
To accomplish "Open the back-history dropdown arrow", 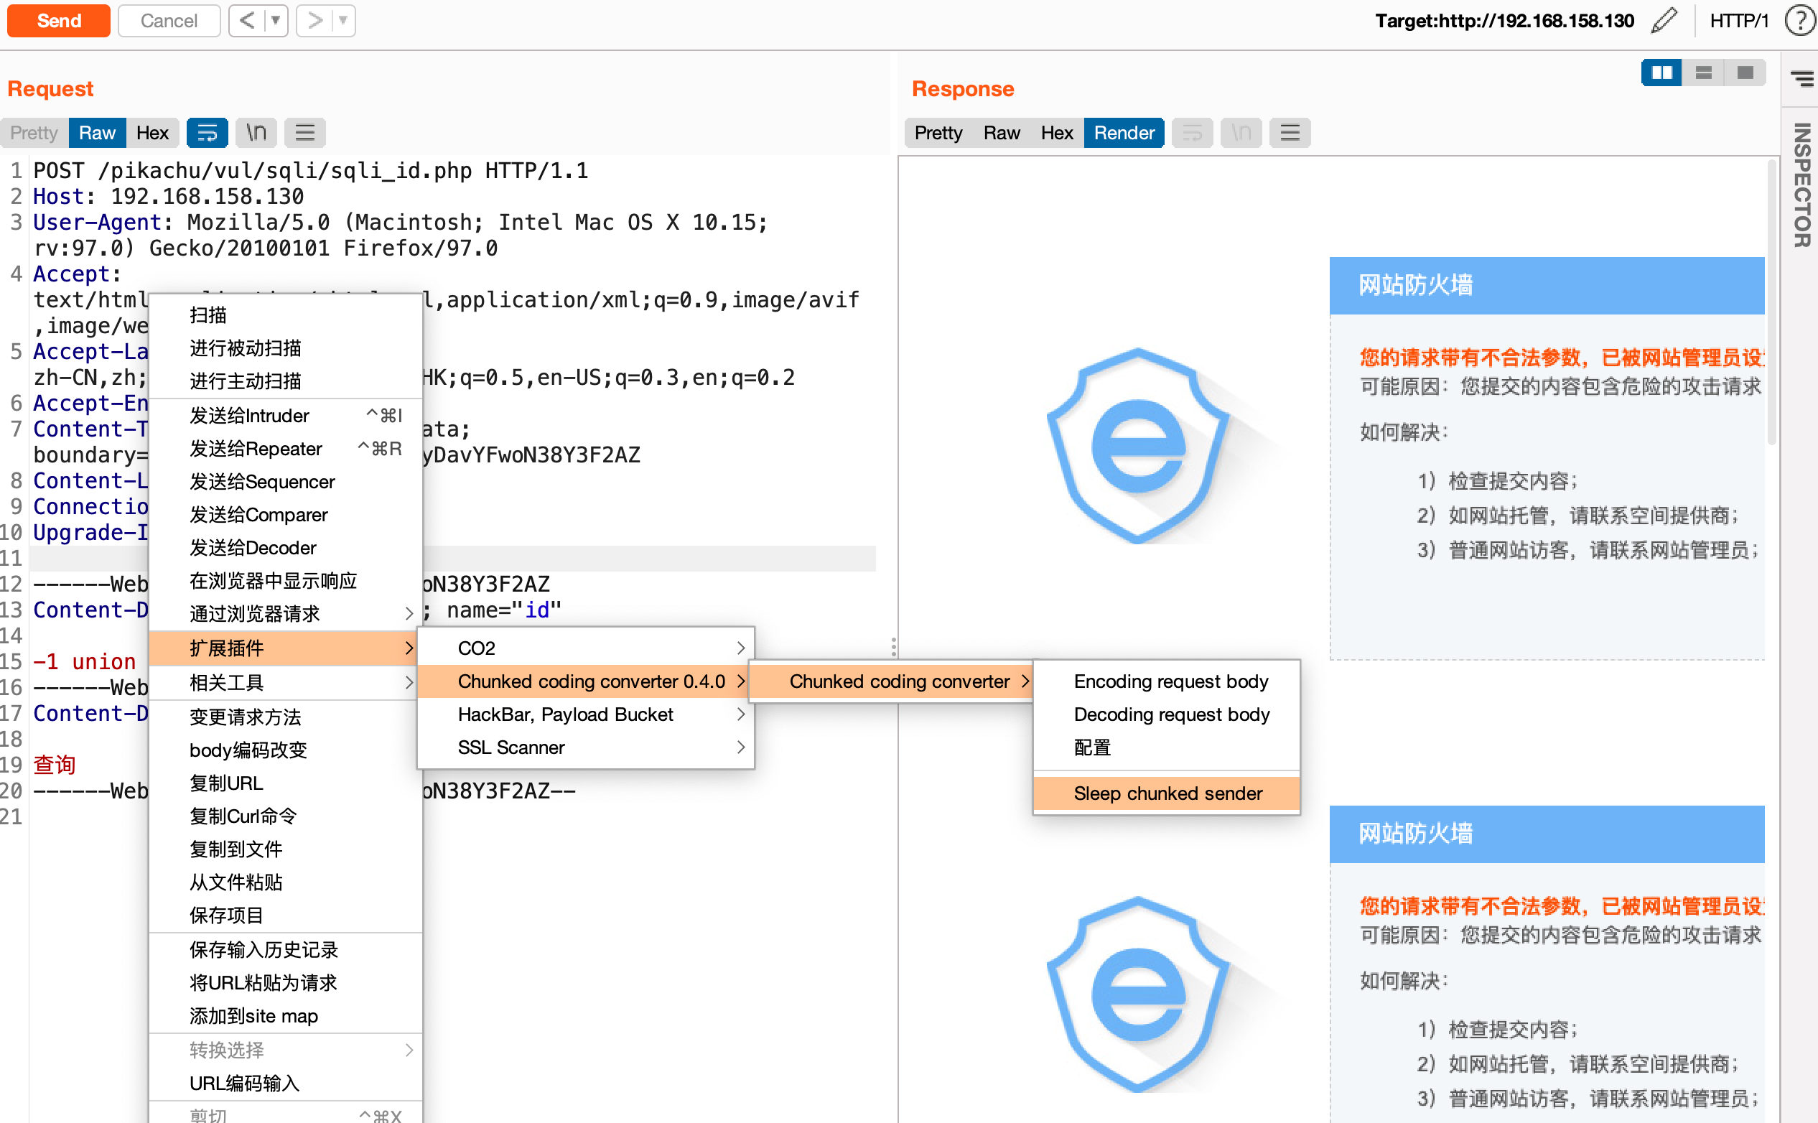I will (276, 20).
